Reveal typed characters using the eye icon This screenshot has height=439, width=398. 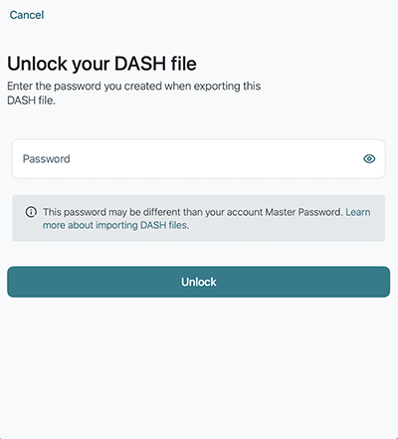pyautogui.click(x=369, y=159)
